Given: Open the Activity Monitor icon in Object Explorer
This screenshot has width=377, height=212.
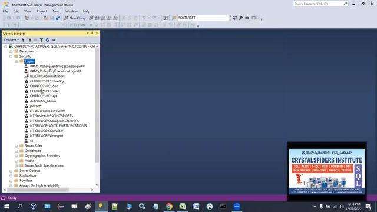Looking at the screenshot, I should click(x=54, y=40).
